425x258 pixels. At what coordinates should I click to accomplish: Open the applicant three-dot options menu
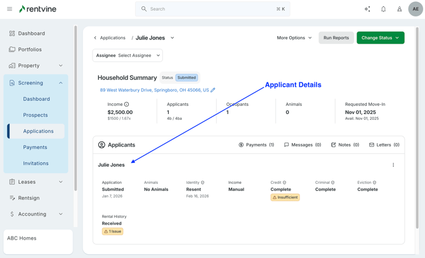tap(393, 165)
